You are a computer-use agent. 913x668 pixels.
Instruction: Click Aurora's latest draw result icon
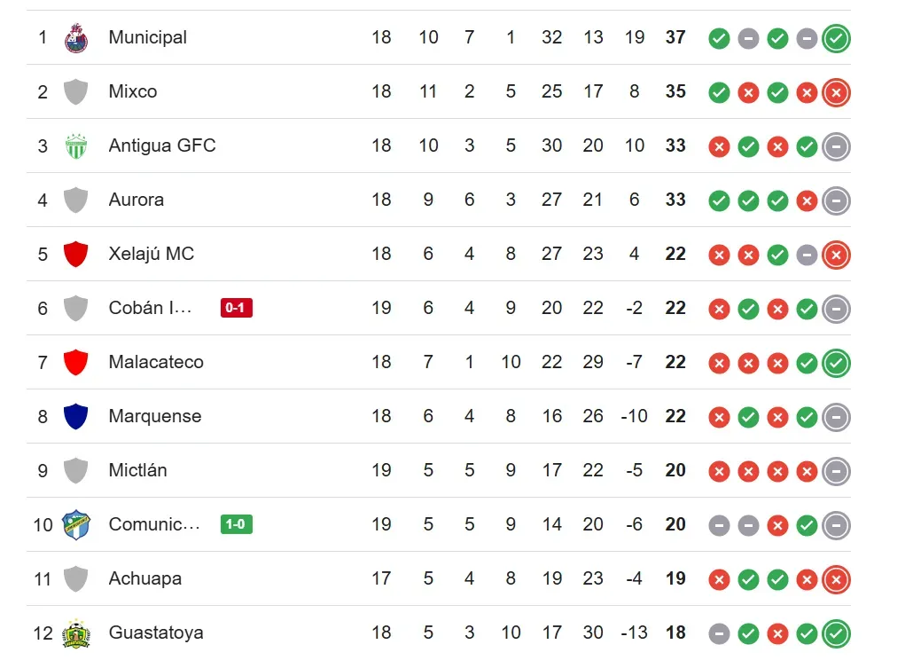(x=836, y=201)
